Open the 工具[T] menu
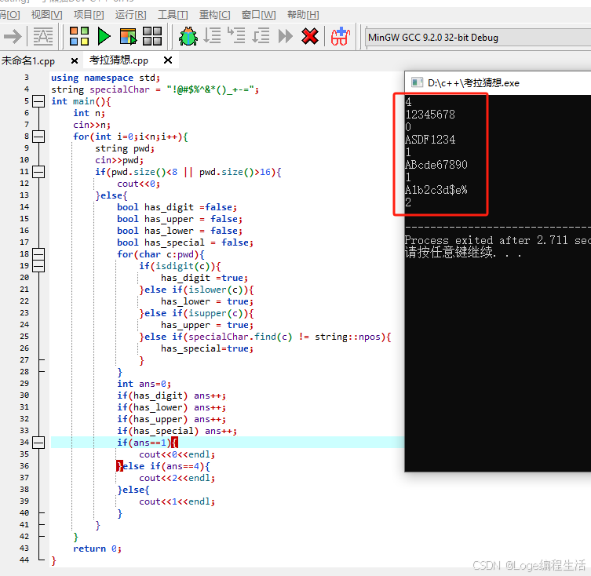591x576 pixels. click(x=173, y=15)
